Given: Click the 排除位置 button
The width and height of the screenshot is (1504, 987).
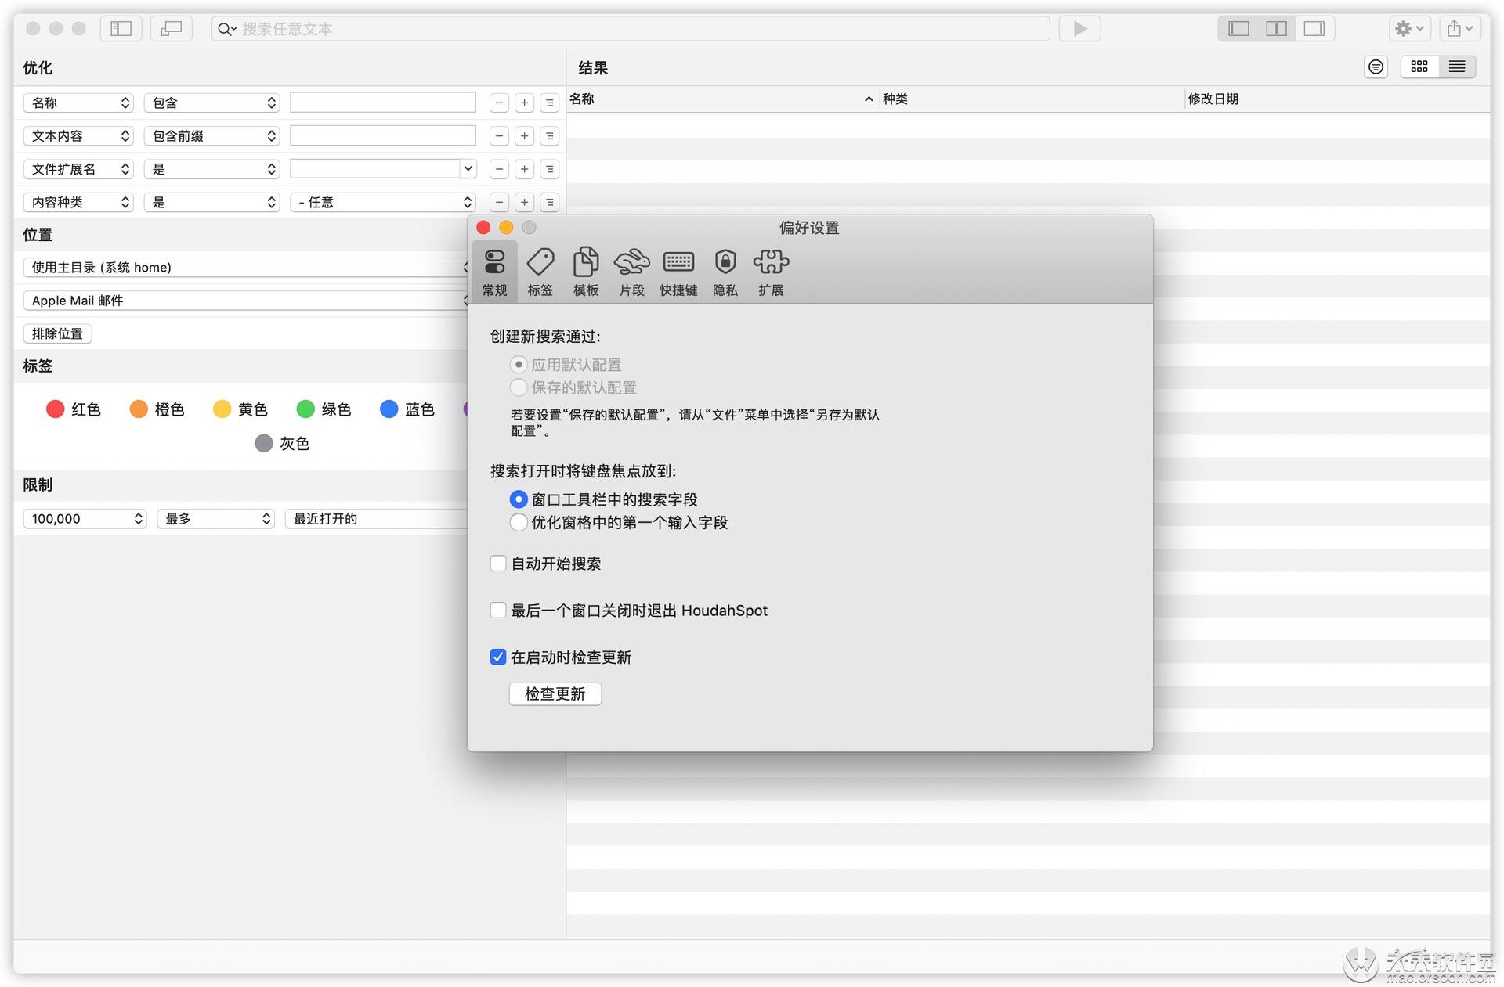Looking at the screenshot, I should (x=57, y=333).
